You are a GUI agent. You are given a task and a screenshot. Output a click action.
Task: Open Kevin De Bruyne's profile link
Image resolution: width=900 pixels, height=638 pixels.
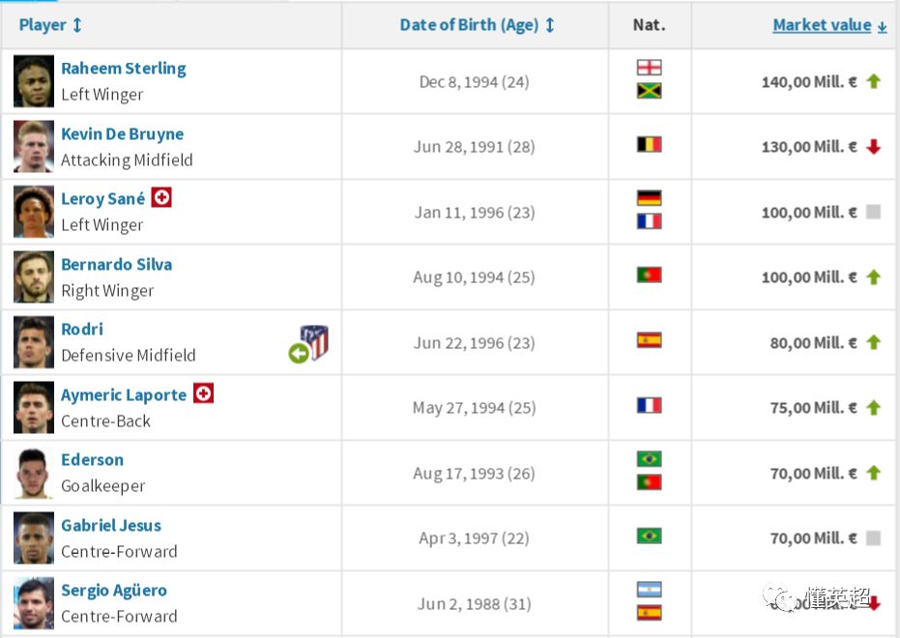122,133
